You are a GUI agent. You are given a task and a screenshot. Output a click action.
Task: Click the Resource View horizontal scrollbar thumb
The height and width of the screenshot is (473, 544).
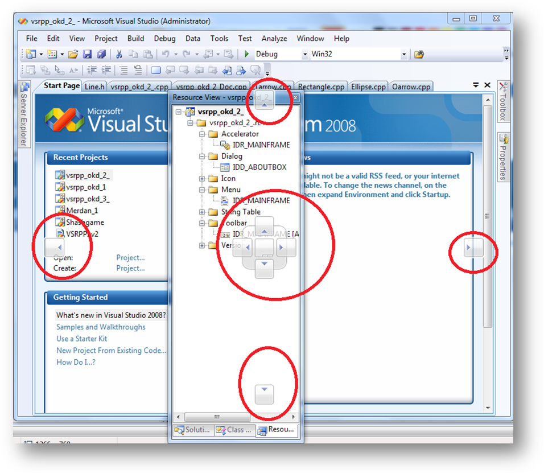pyautogui.click(x=217, y=417)
